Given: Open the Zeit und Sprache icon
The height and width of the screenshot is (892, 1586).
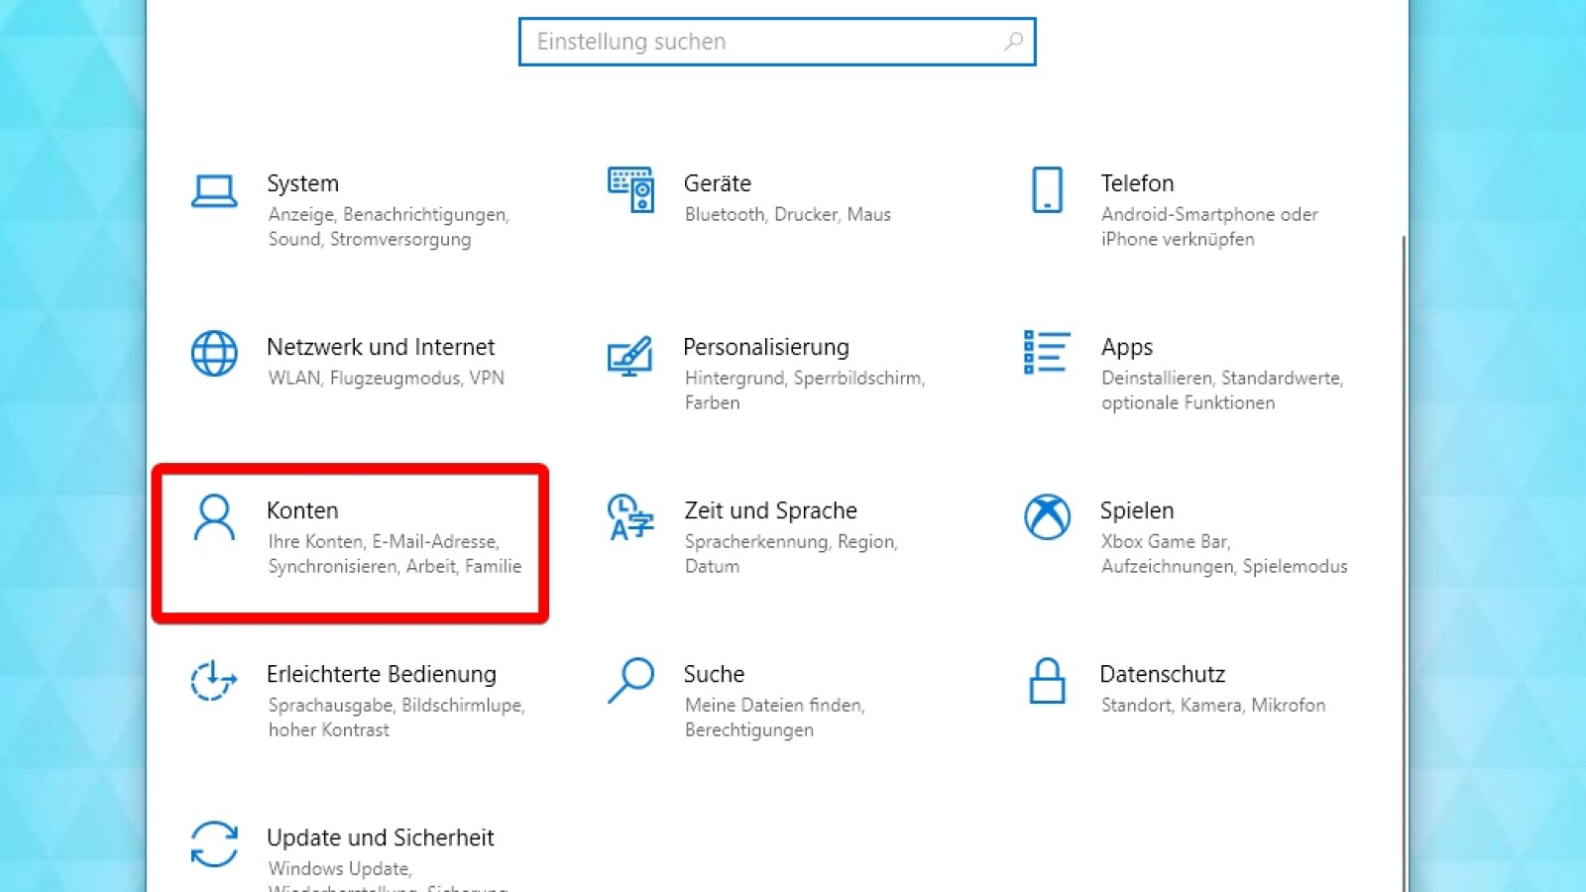Looking at the screenshot, I should 630,517.
